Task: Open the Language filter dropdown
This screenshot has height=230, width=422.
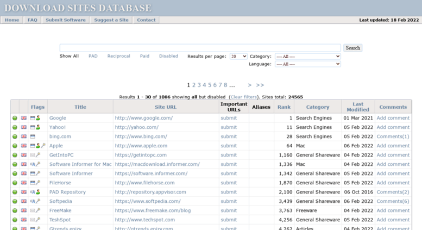Action: click(x=307, y=64)
